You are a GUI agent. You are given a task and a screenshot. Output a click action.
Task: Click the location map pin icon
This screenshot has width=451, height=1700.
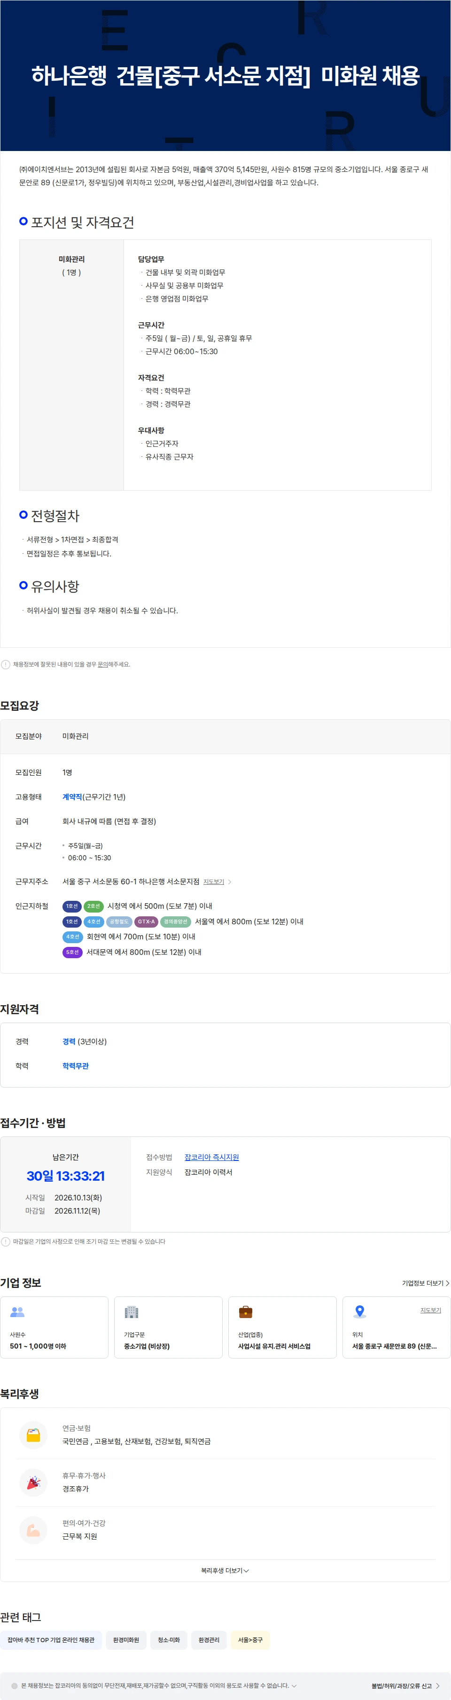360,1312
